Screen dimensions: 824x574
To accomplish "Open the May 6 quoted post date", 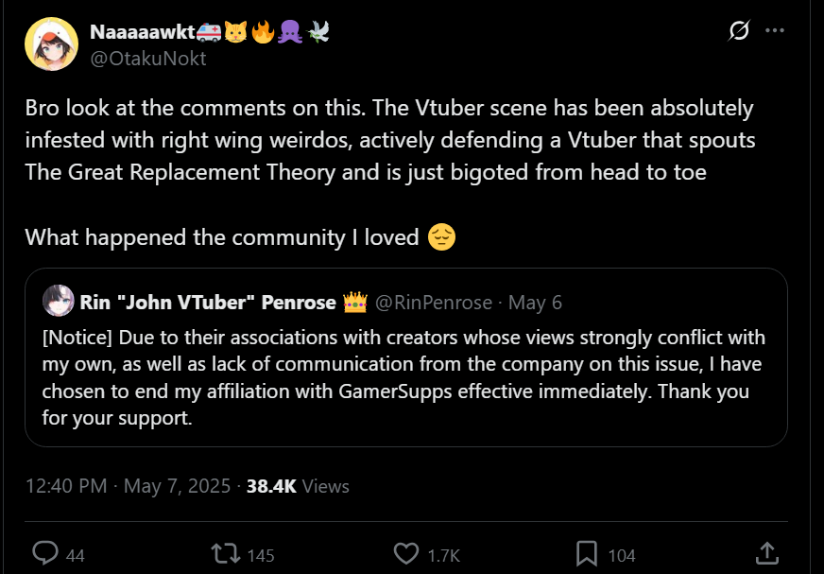I will click(535, 303).
